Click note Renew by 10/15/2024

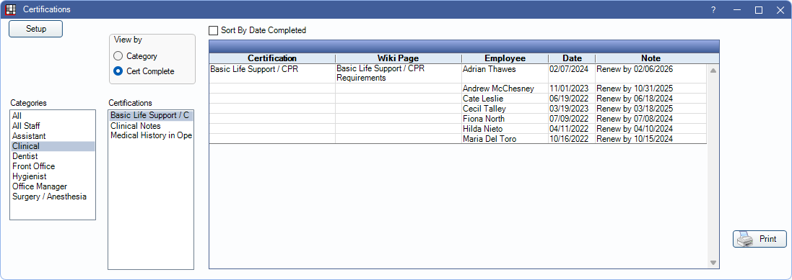click(x=651, y=139)
